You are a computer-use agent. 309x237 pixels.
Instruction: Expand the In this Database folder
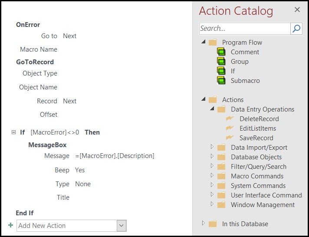(204, 223)
